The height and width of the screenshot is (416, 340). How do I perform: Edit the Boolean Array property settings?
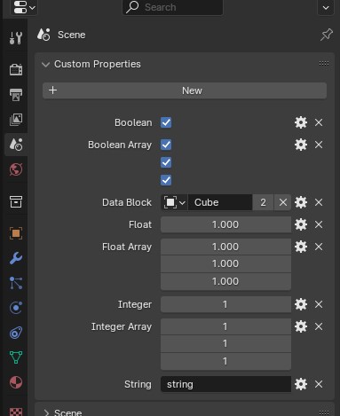pos(301,145)
